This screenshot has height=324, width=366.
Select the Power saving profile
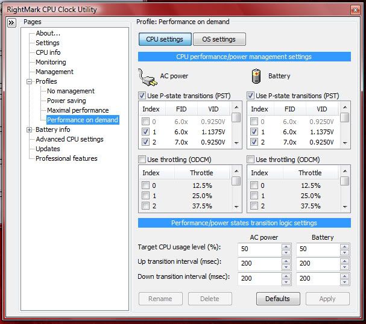pos(66,101)
